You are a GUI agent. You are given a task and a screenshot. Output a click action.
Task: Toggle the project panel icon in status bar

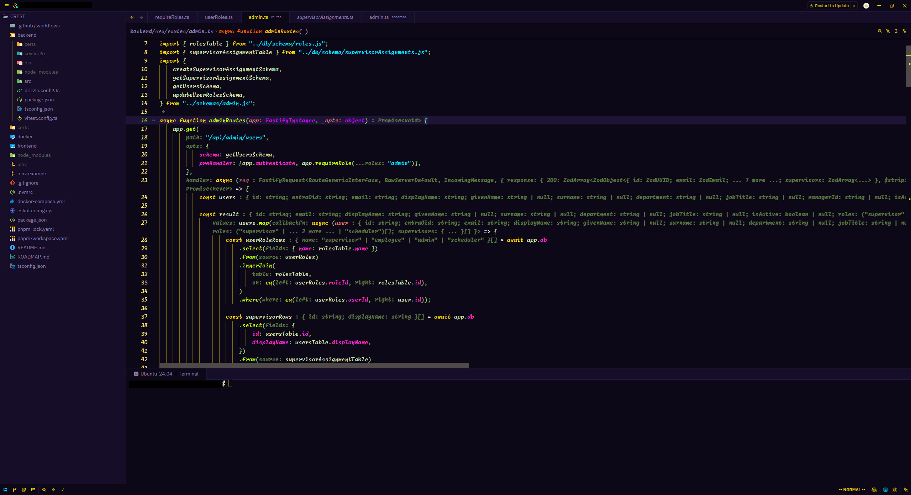(5, 490)
